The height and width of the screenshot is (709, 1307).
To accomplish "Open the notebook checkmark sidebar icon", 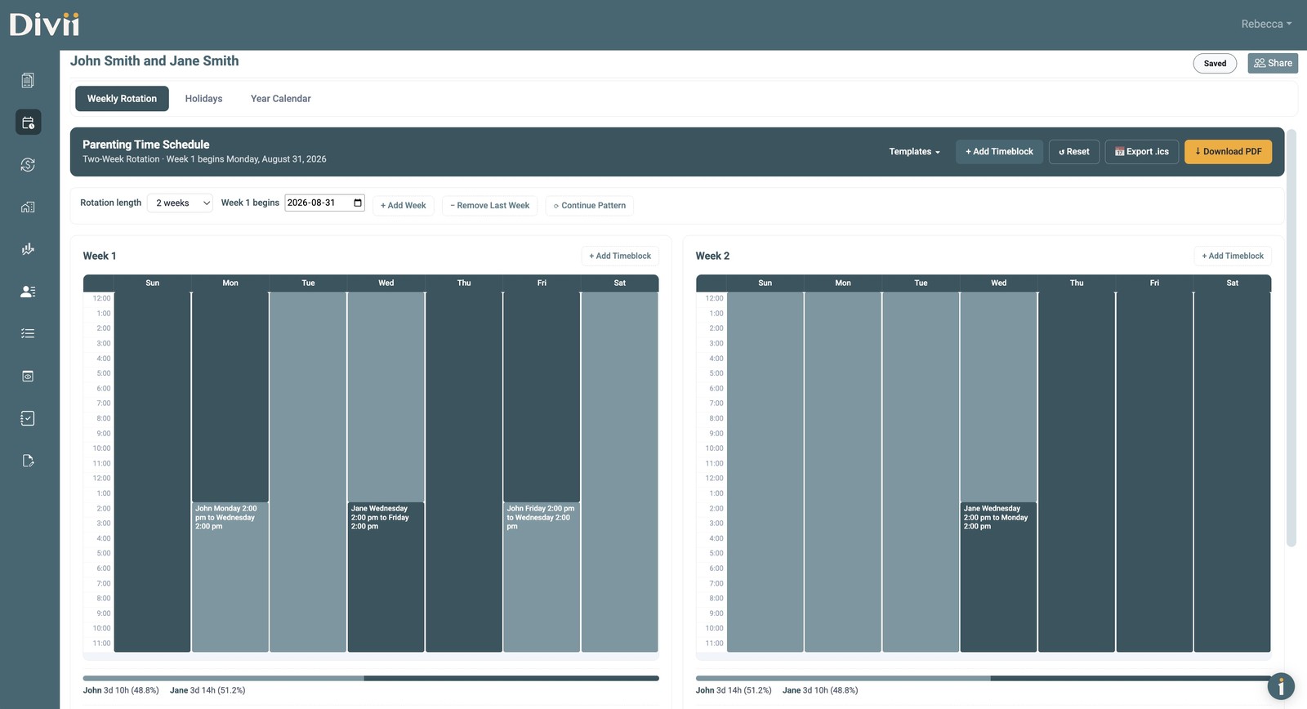I will [28, 418].
